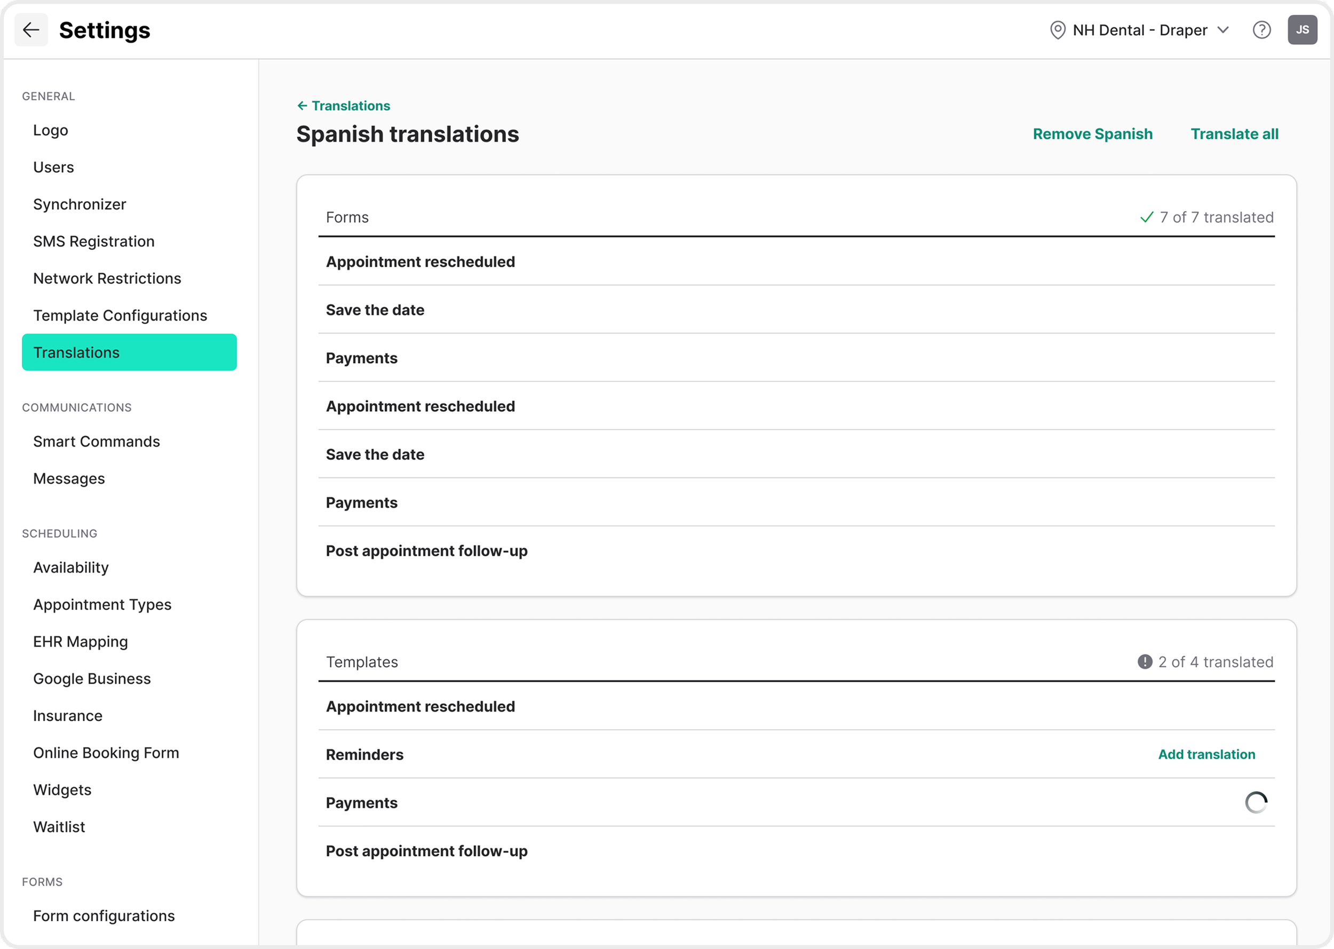Select Synchronizer in the sidebar
Image resolution: width=1334 pixels, height=949 pixels.
coord(129,204)
